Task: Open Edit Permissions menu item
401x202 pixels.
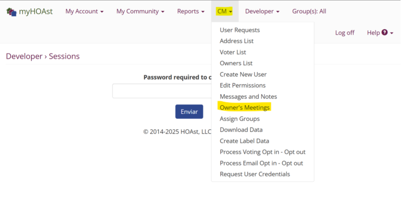Action: click(x=242, y=85)
